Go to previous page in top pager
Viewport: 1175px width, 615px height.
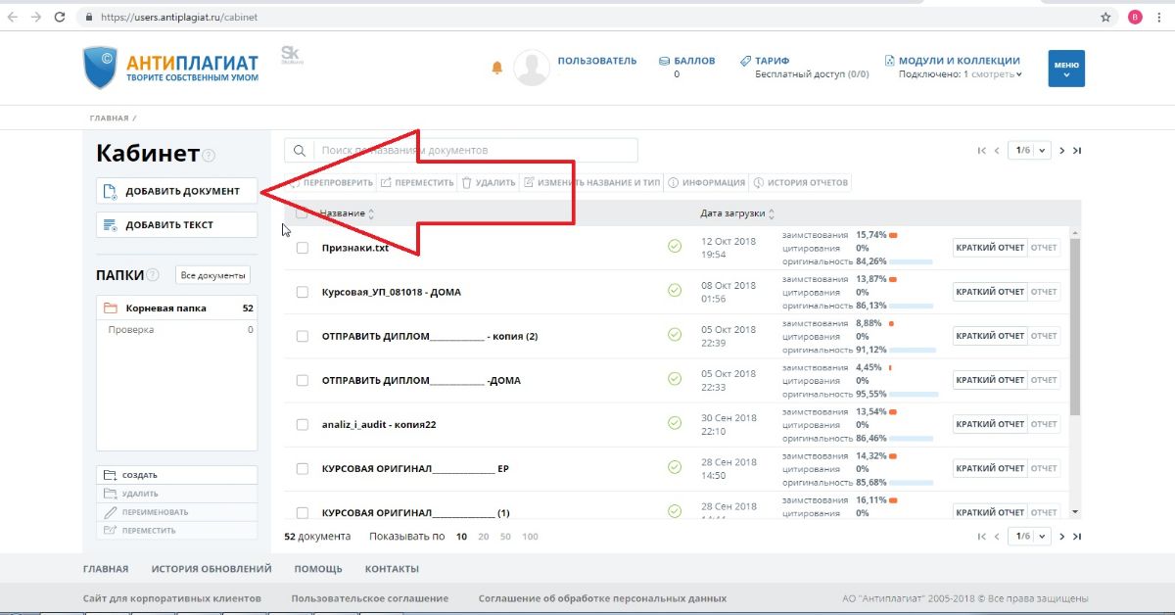pyautogui.click(x=997, y=151)
